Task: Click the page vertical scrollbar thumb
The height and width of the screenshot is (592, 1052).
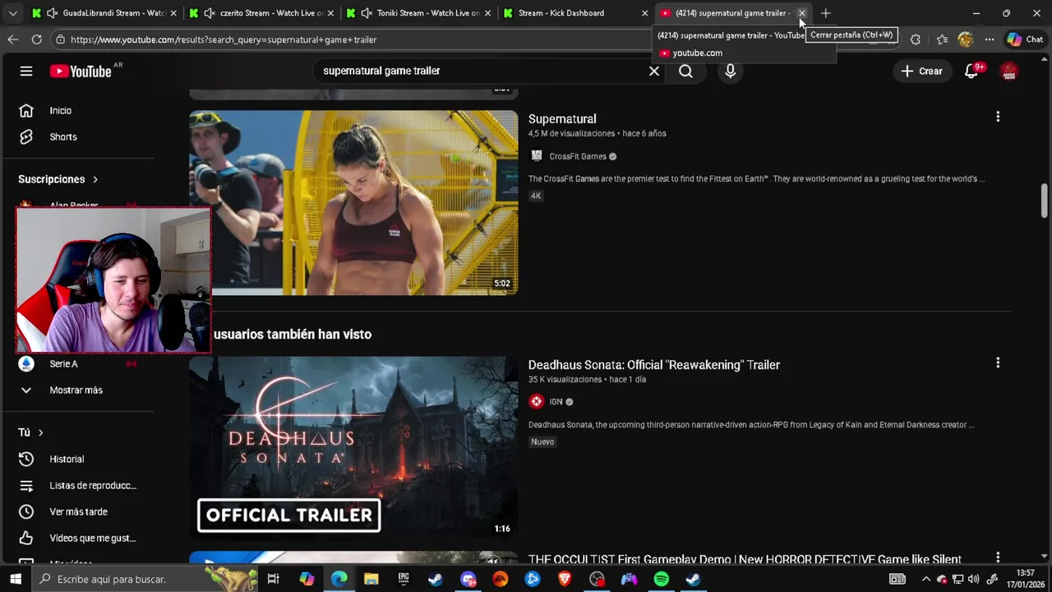Action: coord(1045,200)
